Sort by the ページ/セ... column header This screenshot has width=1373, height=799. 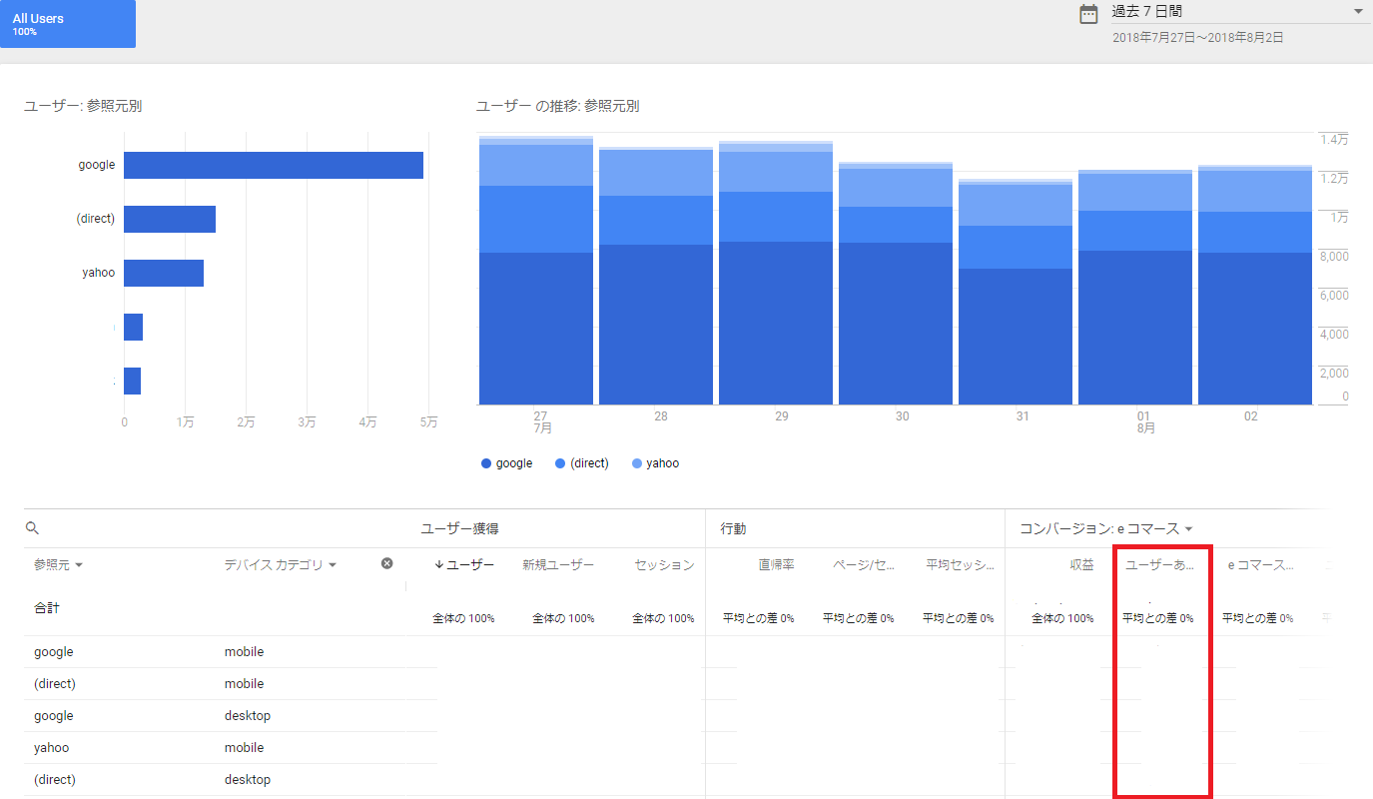(864, 565)
